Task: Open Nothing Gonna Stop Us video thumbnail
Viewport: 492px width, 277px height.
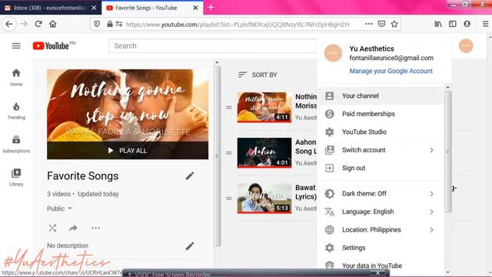Action: tap(264, 108)
